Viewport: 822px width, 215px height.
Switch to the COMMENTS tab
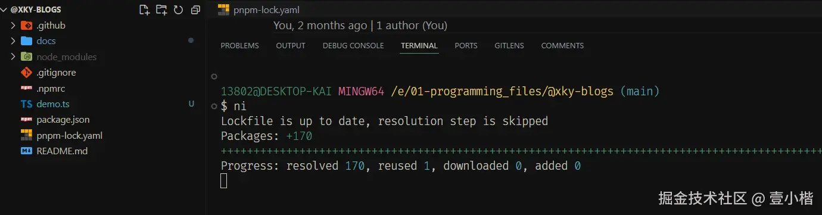coord(562,46)
